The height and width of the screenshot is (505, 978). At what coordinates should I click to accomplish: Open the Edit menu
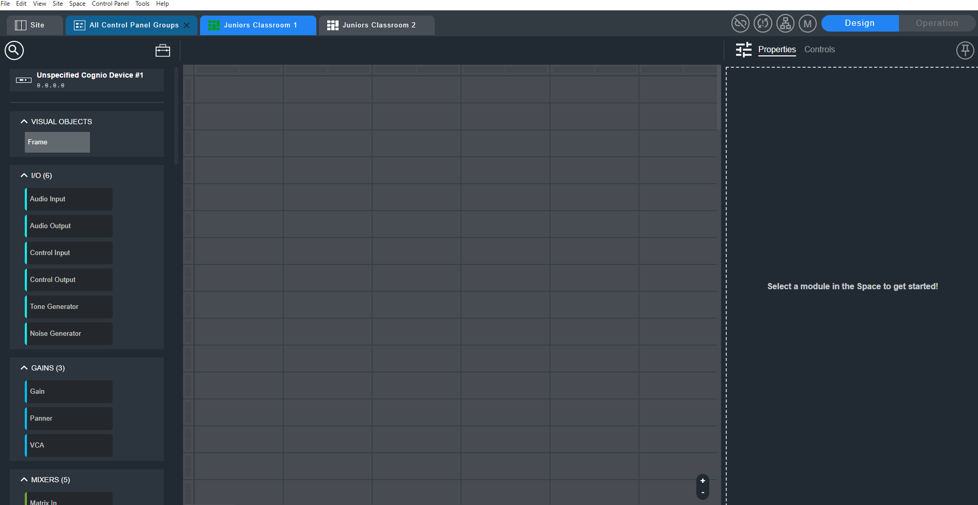(x=21, y=4)
